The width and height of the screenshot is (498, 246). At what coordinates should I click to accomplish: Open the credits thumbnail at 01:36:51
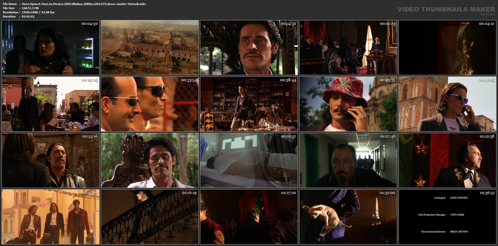(447, 217)
